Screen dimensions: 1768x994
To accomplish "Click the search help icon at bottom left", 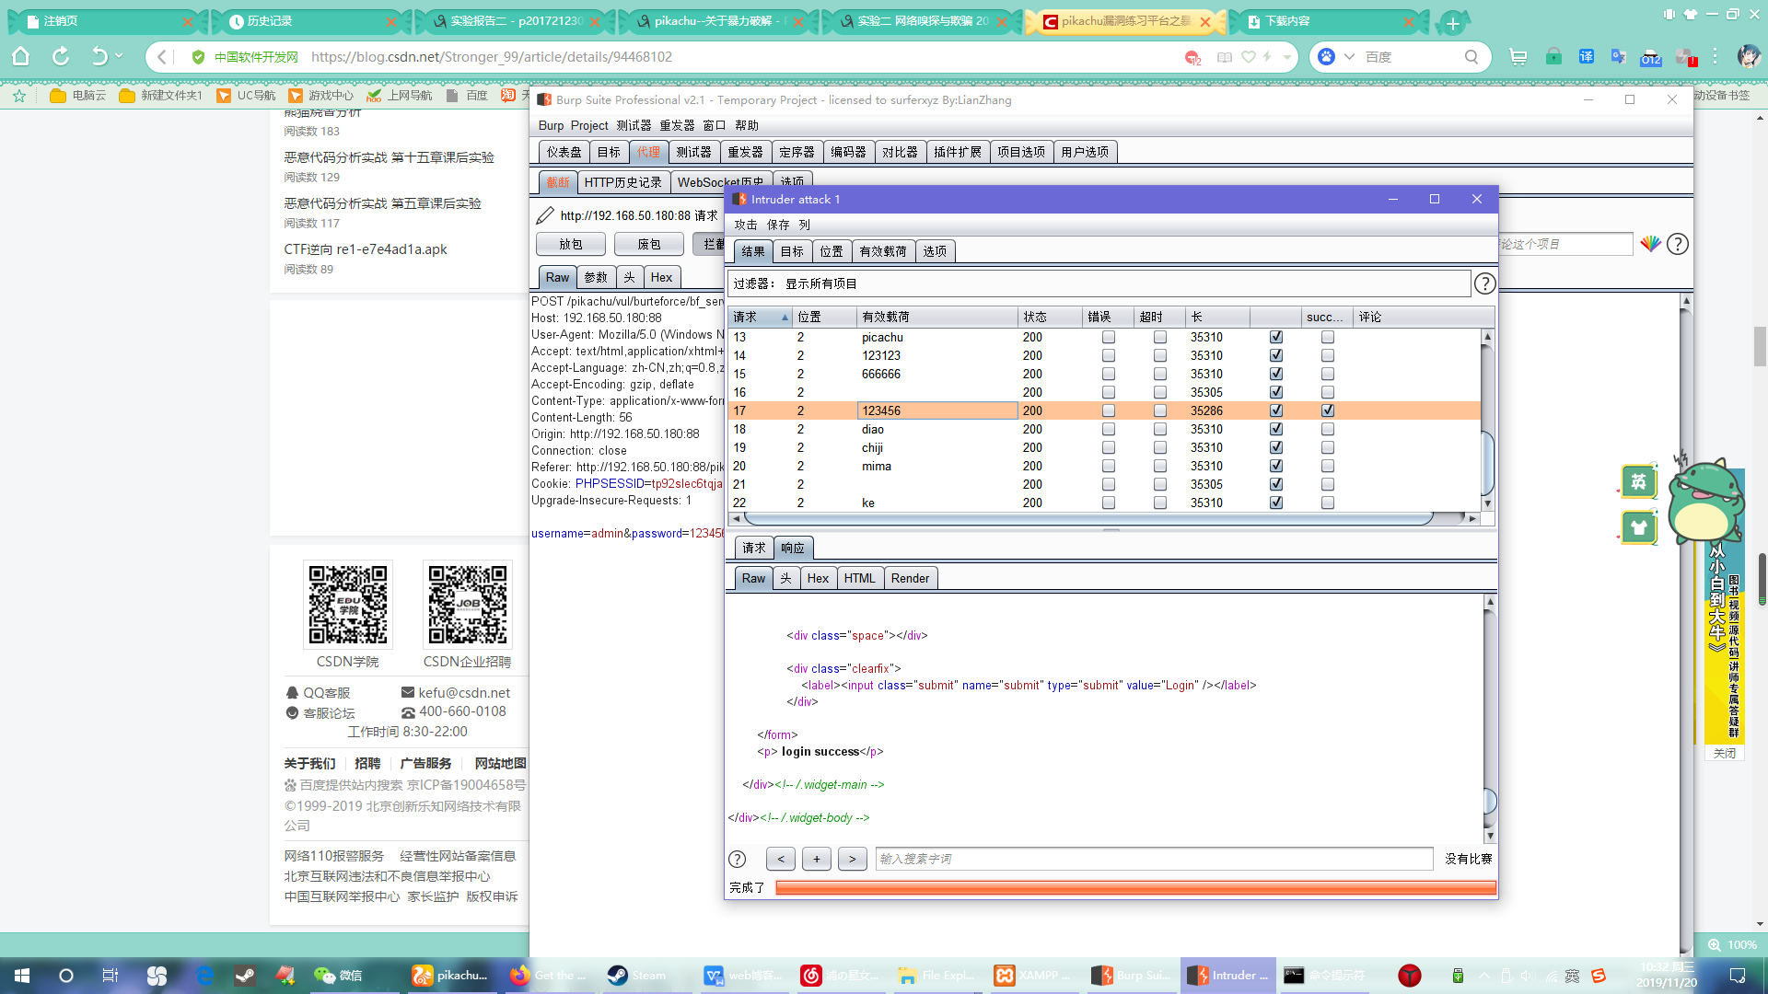I will (738, 859).
